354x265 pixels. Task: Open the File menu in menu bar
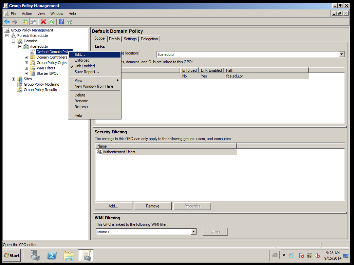click(14, 14)
